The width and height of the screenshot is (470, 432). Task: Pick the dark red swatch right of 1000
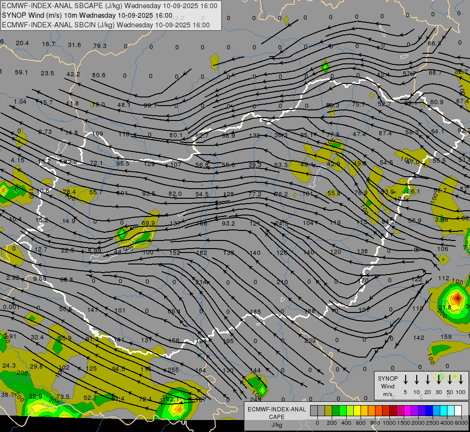point(393,411)
